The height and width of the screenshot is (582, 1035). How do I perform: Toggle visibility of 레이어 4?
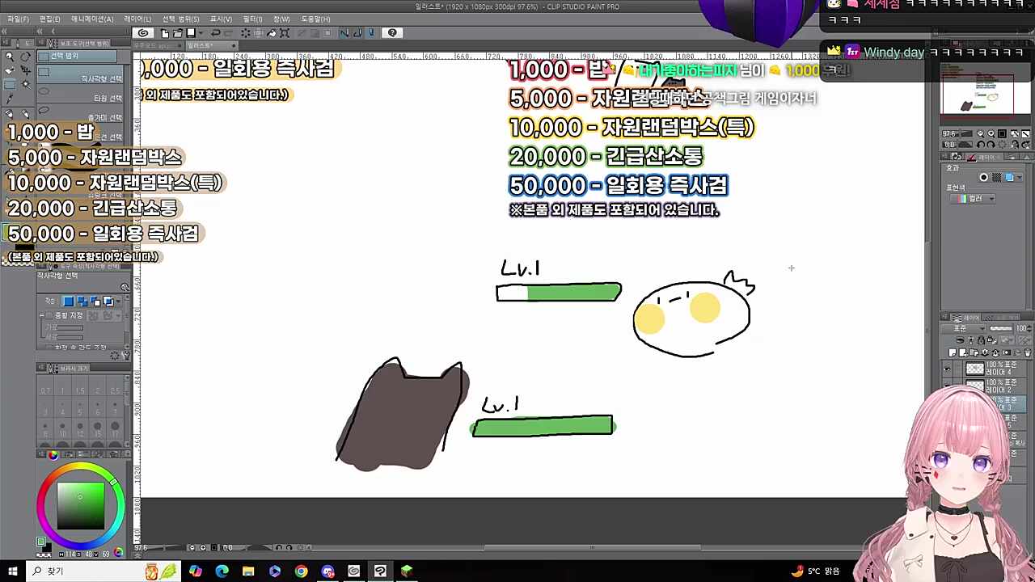pyautogui.click(x=947, y=368)
